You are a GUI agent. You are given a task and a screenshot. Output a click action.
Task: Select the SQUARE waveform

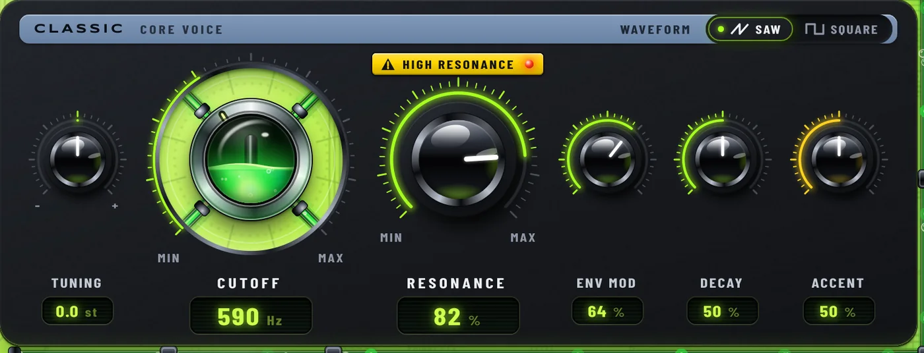point(841,30)
